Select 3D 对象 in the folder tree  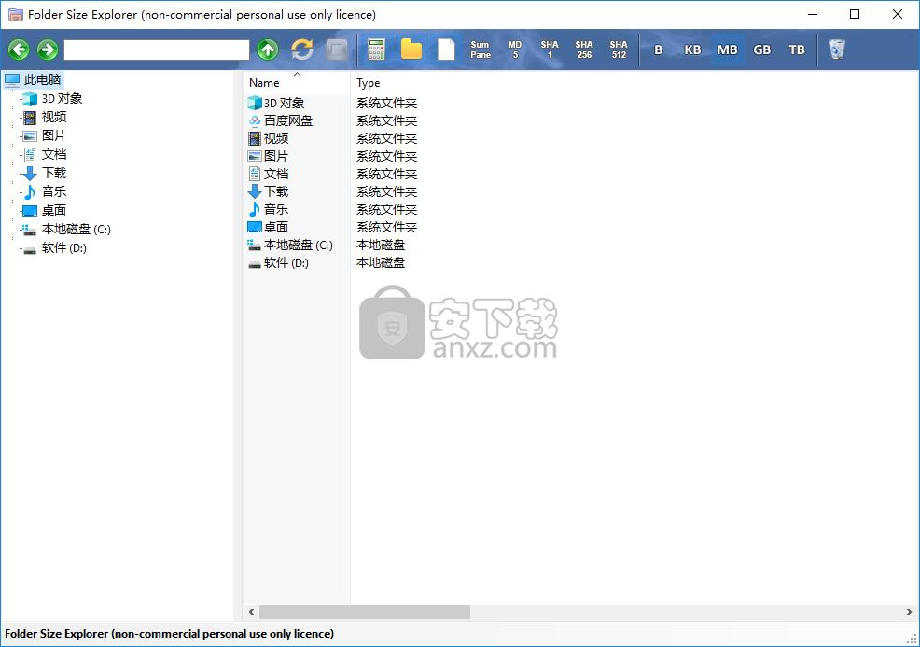[62, 99]
